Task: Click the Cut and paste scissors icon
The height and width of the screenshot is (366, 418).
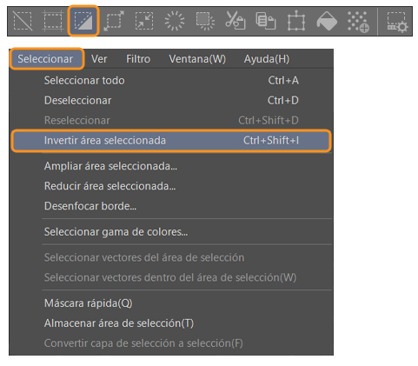Action: (236, 21)
